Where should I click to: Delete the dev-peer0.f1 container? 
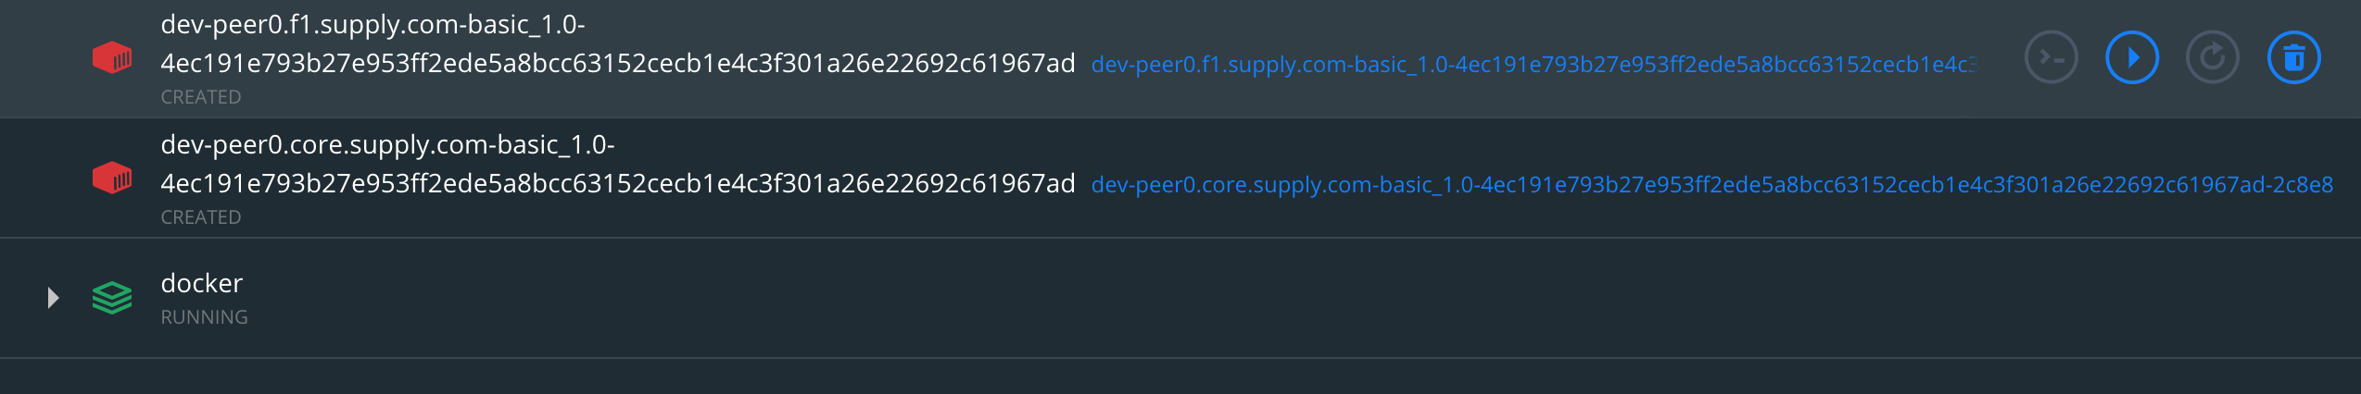point(2293,58)
